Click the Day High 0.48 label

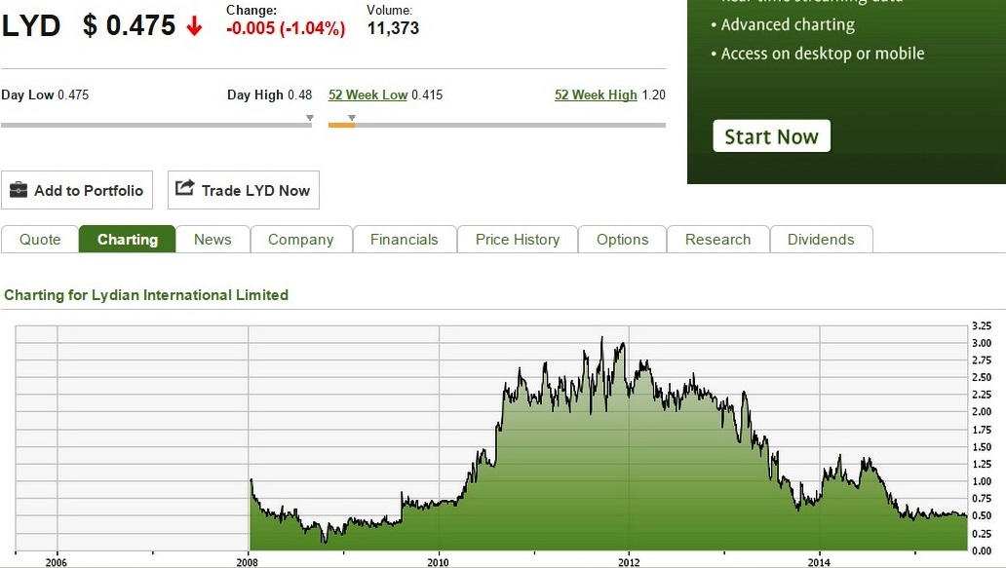(x=269, y=95)
